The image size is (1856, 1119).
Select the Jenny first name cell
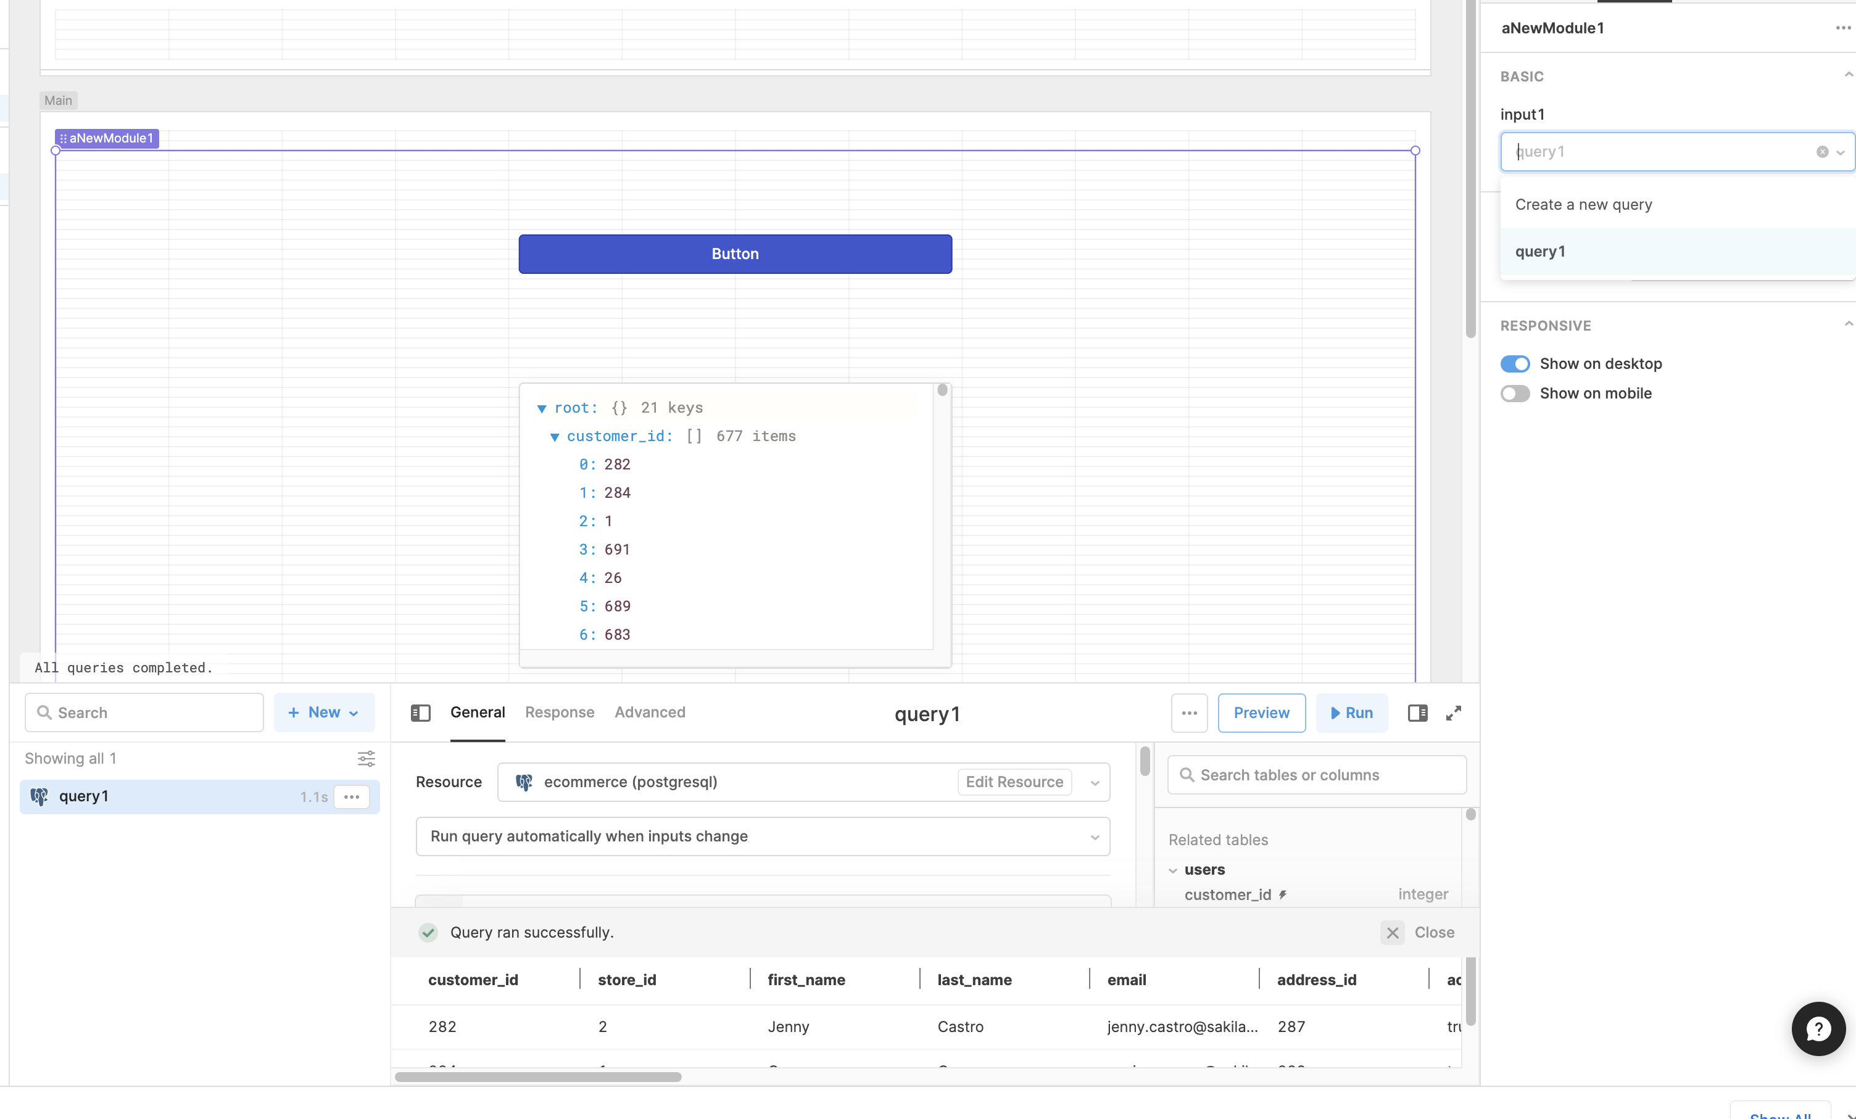tap(788, 1026)
